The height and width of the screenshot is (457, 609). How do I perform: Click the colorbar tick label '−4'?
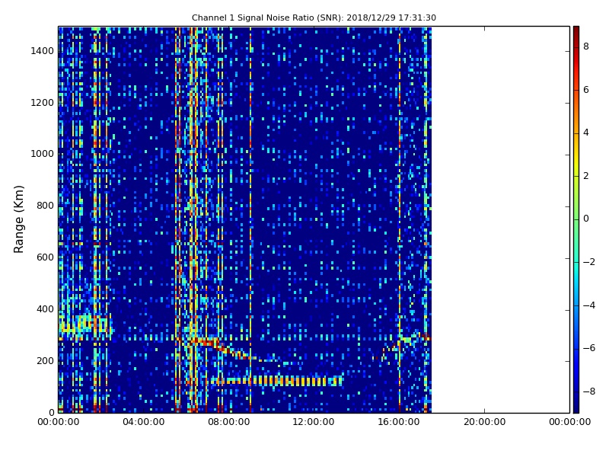coord(589,305)
